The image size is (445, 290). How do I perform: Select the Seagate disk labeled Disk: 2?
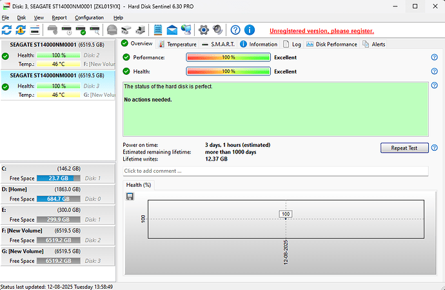point(58,54)
